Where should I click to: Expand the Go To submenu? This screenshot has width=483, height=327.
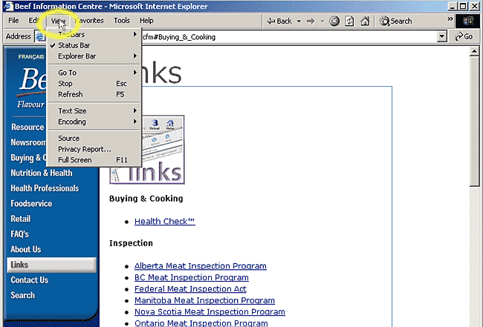[x=94, y=73]
